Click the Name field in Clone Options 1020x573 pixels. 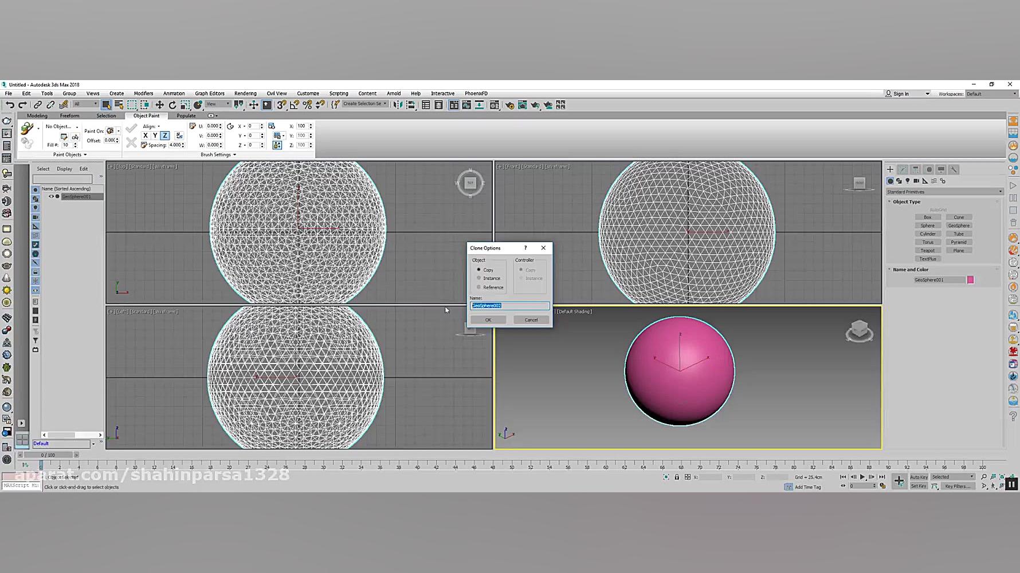[x=509, y=306]
